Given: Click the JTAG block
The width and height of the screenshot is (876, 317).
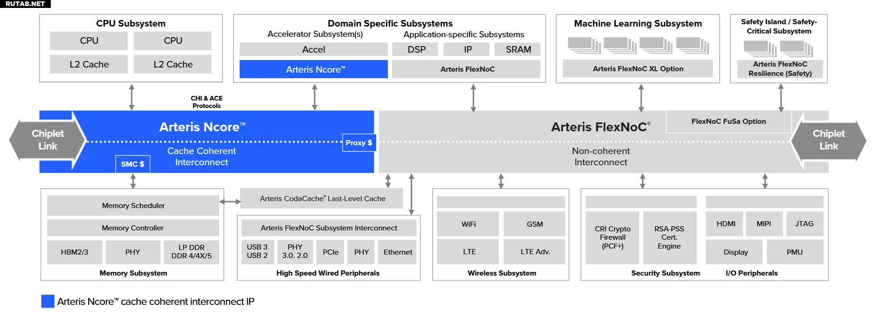Looking at the screenshot, I should [x=804, y=224].
